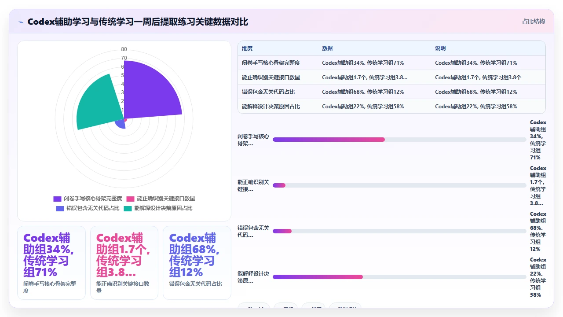Click the 能解释设计决策原… label beside its bar
This screenshot has height=317, width=563.
point(253,277)
